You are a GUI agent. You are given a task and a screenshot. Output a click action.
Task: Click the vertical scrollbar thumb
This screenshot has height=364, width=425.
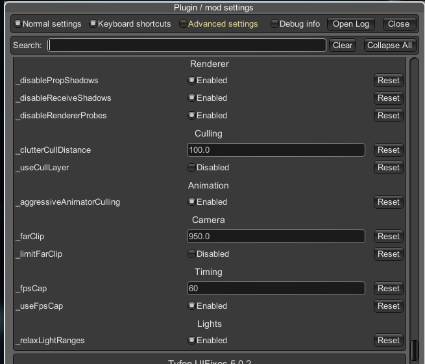(x=414, y=350)
